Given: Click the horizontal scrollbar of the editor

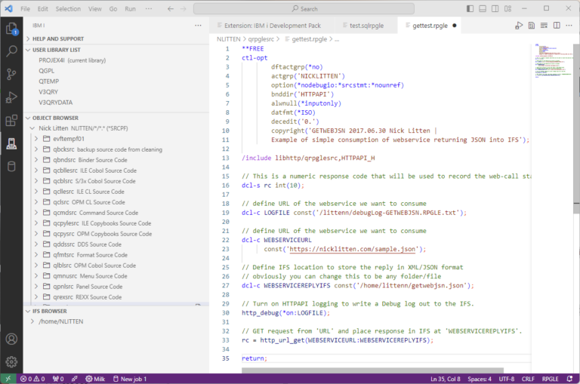Looking at the screenshot, I should [372, 370].
